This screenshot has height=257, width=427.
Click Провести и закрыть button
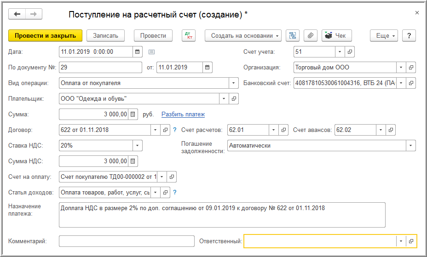coord(45,35)
